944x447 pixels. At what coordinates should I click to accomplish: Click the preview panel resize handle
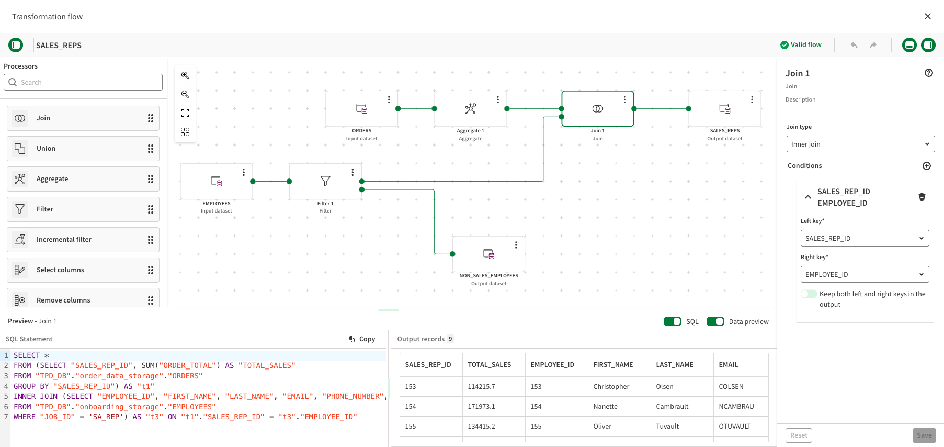389,310
